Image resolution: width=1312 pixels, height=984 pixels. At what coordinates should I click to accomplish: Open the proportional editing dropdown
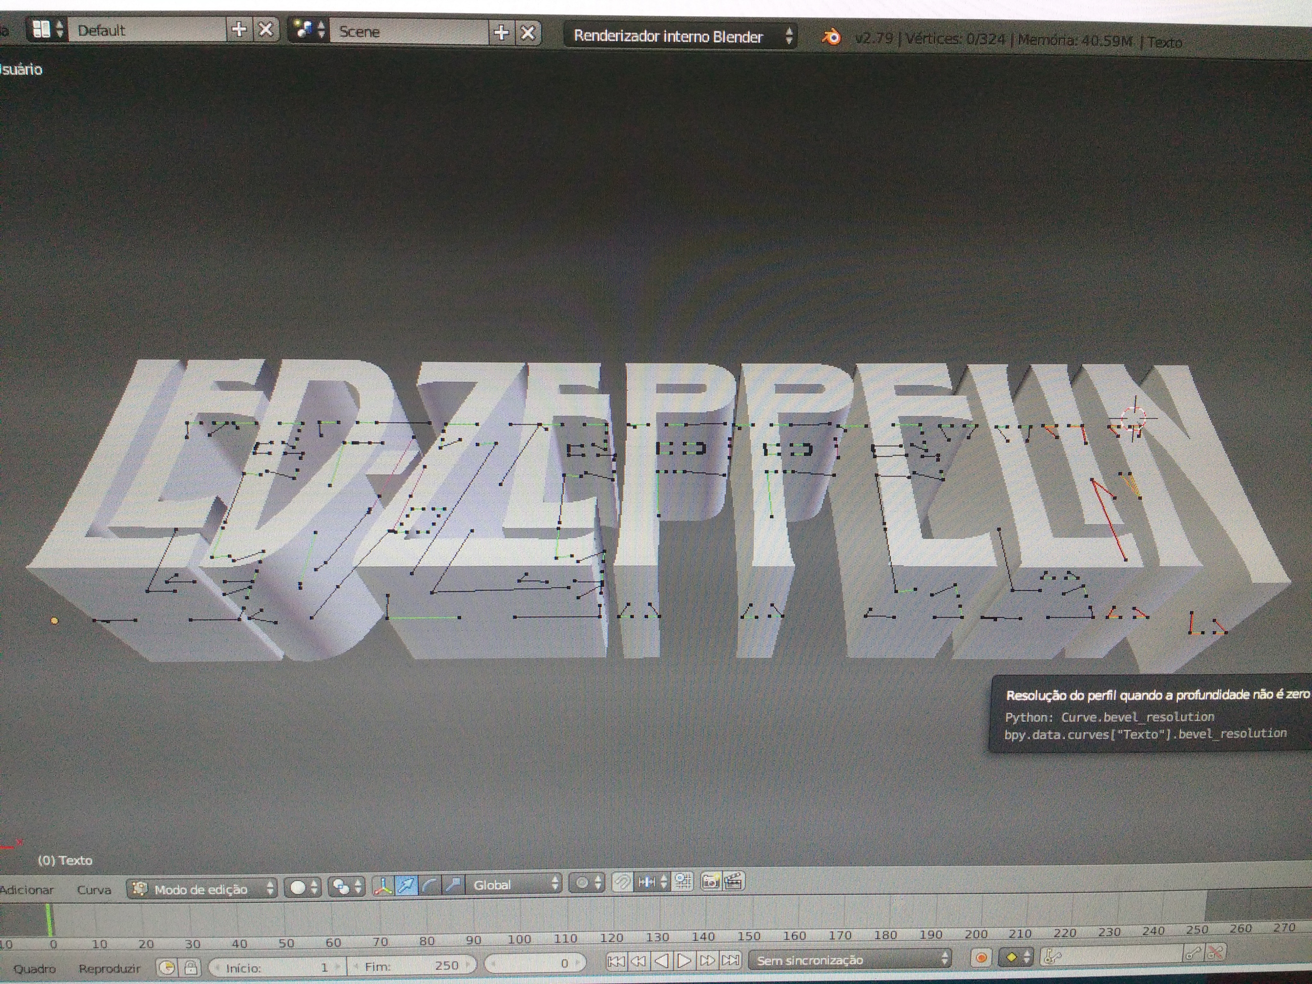(x=587, y=883)
